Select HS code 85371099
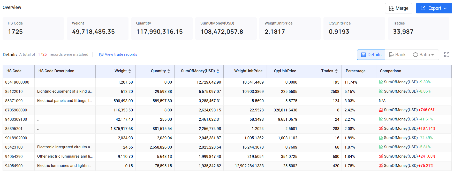Image resolution: width=454 pixels, height=171 pixels. 14,101
